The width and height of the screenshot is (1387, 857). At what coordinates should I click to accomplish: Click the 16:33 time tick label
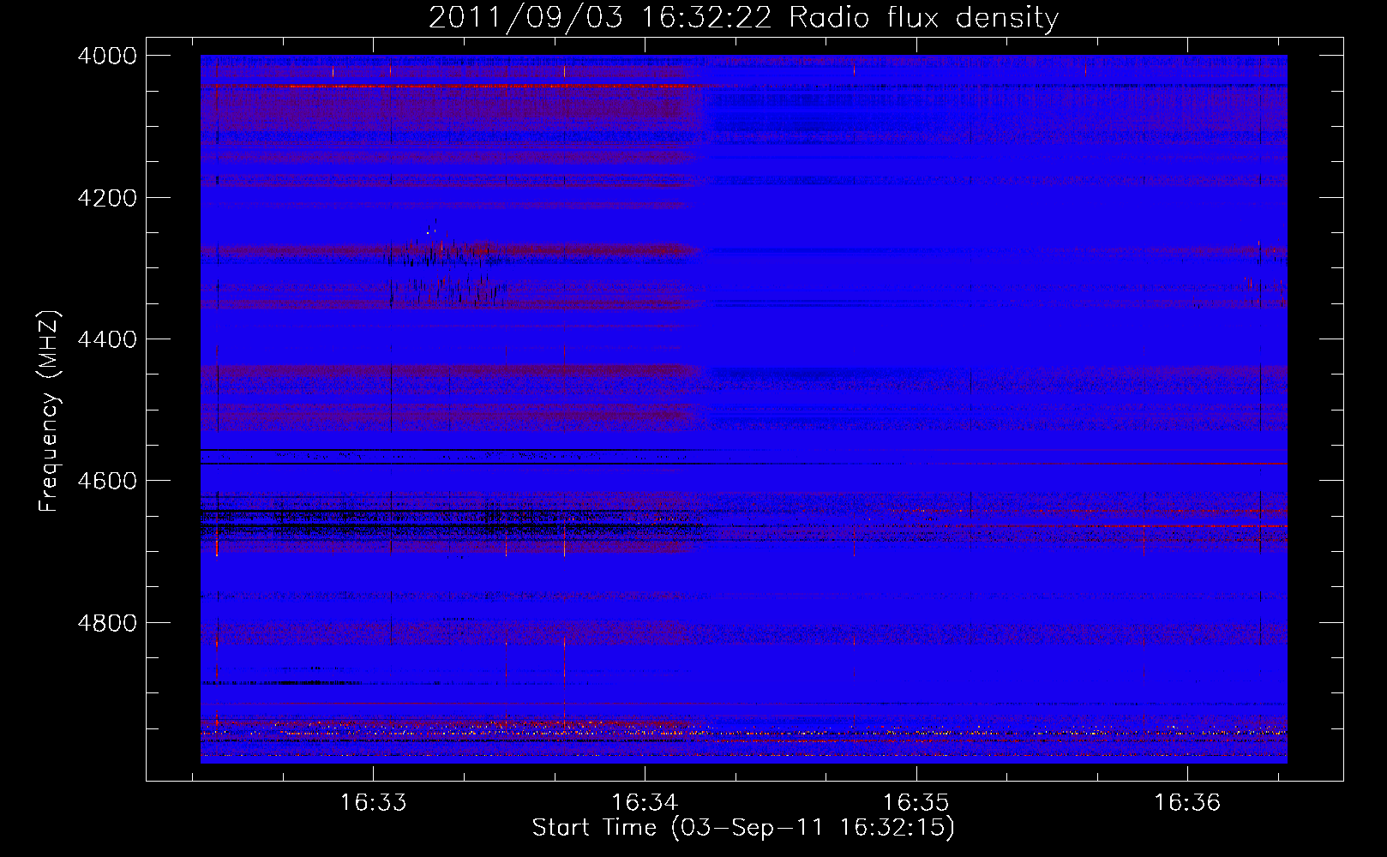click(x=373, y=803)
